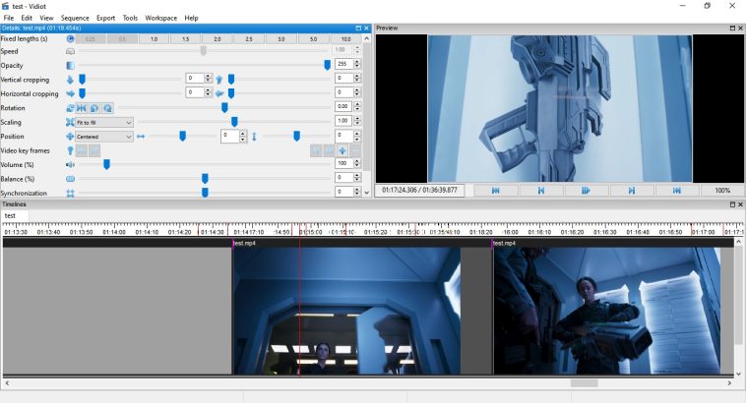The image size is (746, 403).
Task: Click the Volume speaker icon
Action: point(71,165)
